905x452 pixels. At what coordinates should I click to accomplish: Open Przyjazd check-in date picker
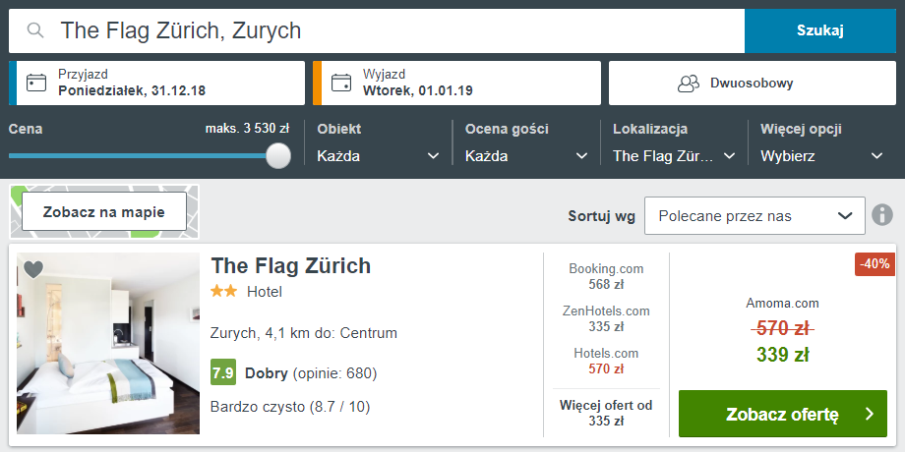(157, 83)
